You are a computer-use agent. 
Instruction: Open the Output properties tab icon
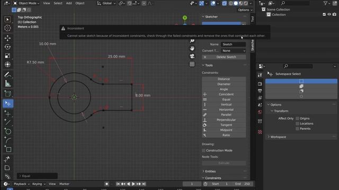click(x=260, y=91)
